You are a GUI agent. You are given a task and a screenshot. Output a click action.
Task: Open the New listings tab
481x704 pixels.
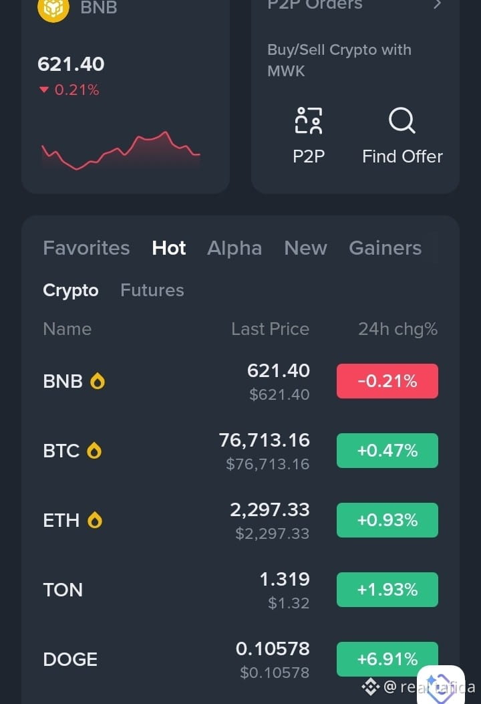(x=305, y=248)
